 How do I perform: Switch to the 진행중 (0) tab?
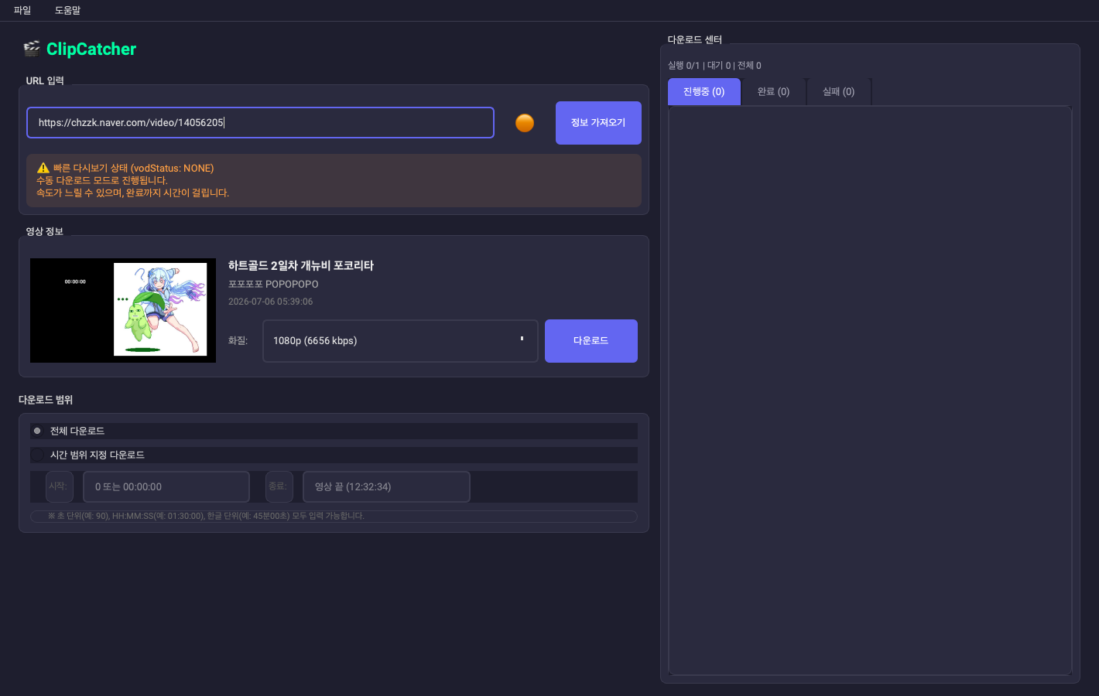tap(704, 91)
